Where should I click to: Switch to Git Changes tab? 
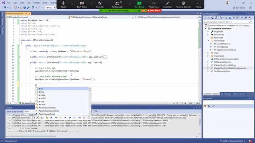(x=226, y=94)
